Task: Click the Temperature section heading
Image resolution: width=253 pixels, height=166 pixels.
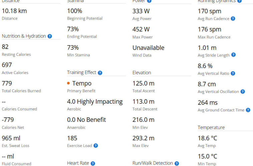Action: coord(211,127)
